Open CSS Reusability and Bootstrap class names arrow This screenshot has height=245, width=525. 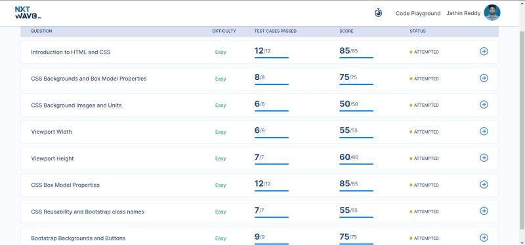tap(484, 211)
